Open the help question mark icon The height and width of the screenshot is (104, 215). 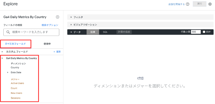coord(188,4)
